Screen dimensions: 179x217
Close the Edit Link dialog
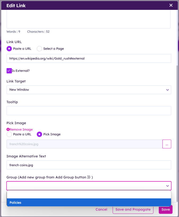click(171, 5)
